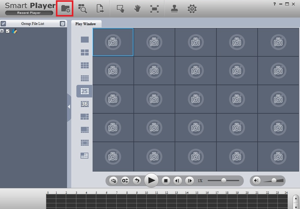
Task: Select layout icon below eight-split layout
Action: point(84,142)
